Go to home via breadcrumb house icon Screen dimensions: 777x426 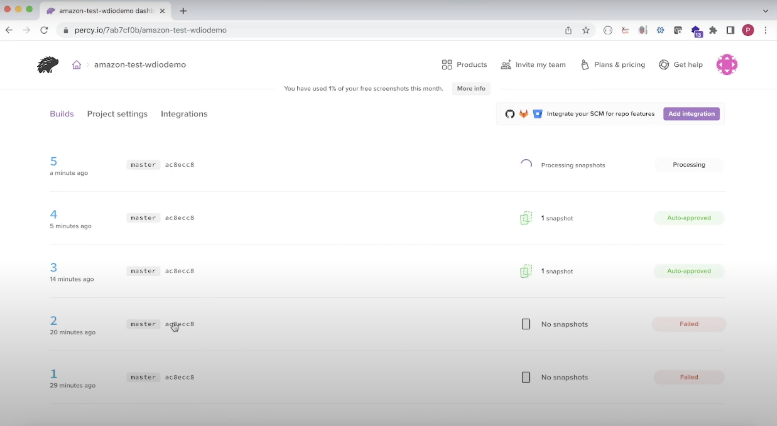click(x=77, y=64)
